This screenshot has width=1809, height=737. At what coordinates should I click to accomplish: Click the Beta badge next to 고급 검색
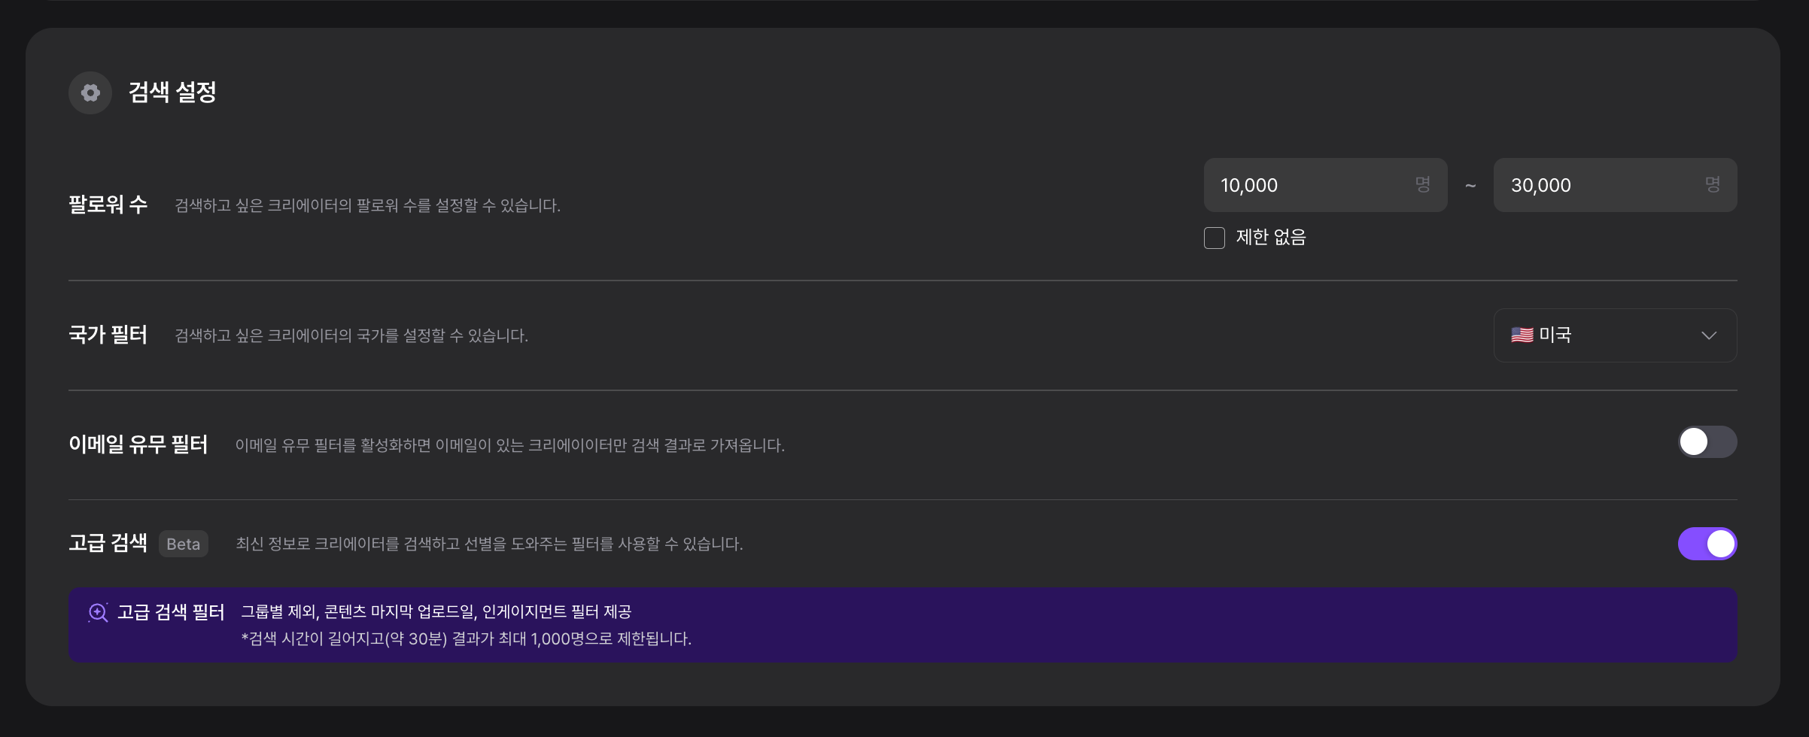tap(184, 544)
